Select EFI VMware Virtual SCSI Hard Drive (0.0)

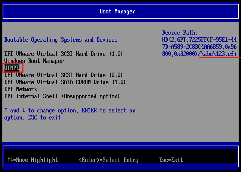63,75
